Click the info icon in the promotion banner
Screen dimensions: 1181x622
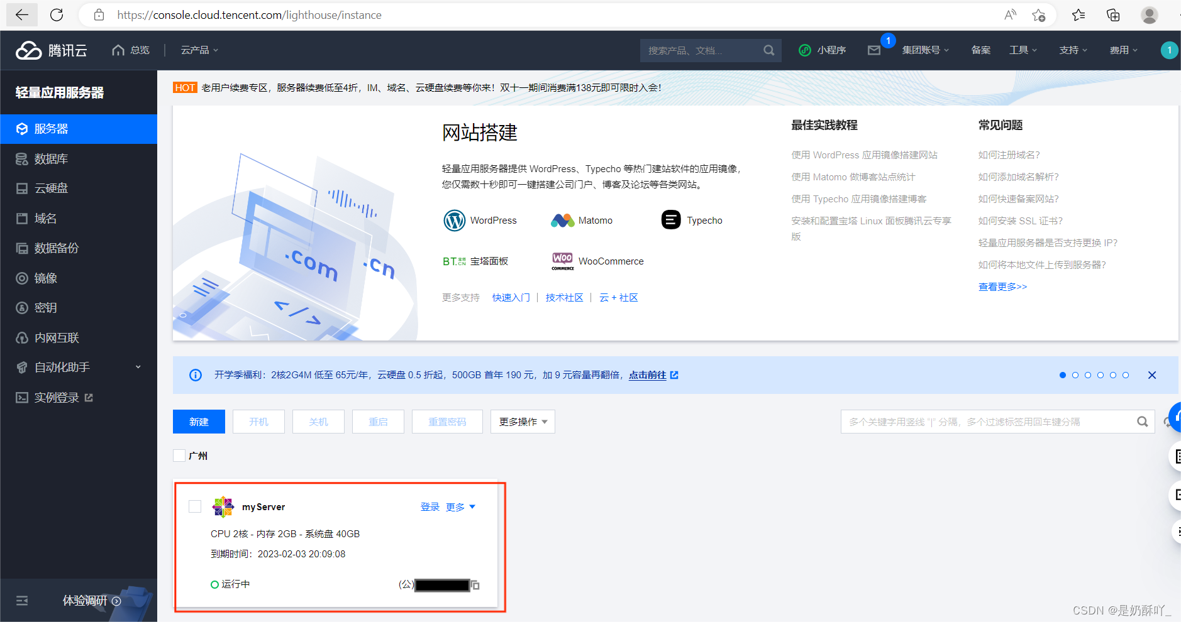196,375
